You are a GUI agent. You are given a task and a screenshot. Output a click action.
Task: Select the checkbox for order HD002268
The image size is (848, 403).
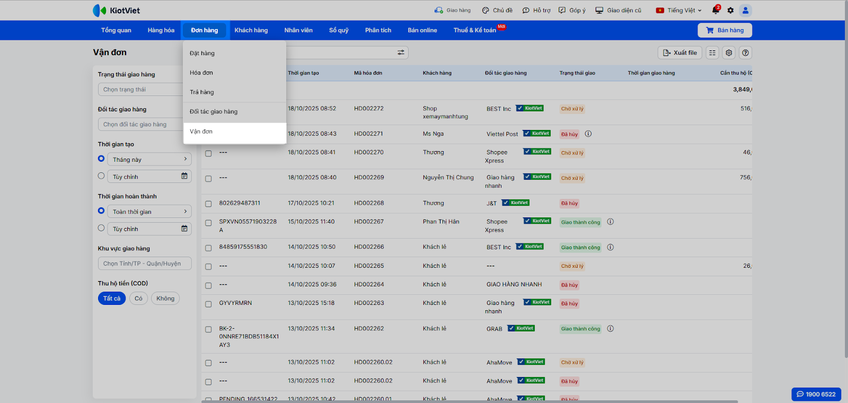tap(208, 204)
